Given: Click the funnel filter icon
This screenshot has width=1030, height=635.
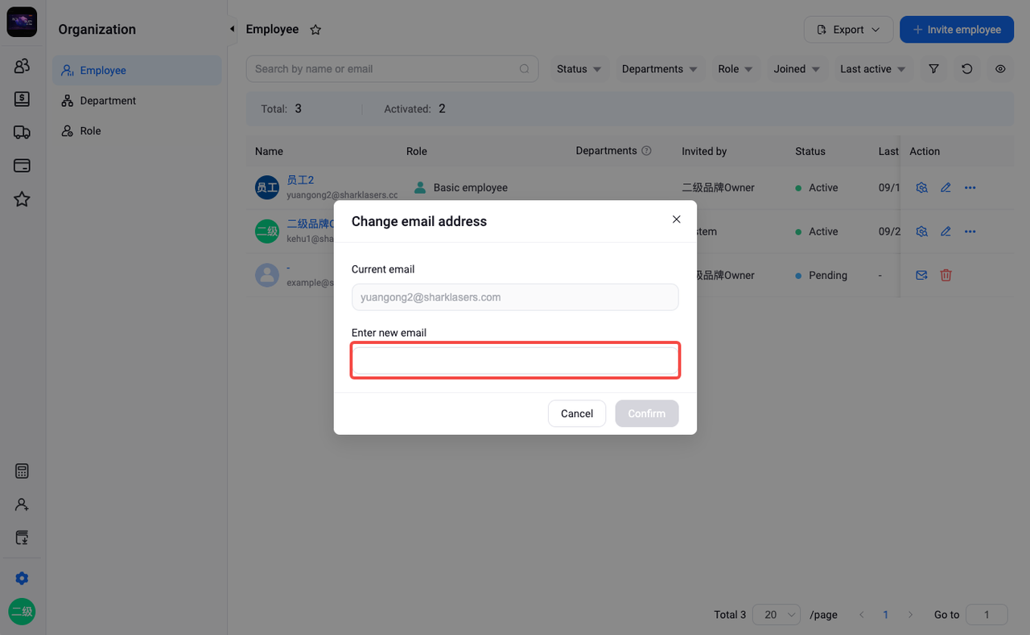Looking at the screenshot, I should pyautogui.click(x=933, y=69).
